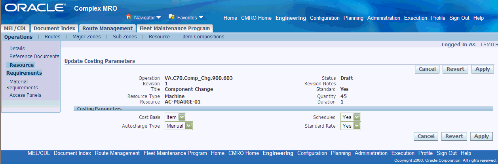498x164 pixels.
Task: Open the Standard Rate dropdown
Action: click(350, 126)
